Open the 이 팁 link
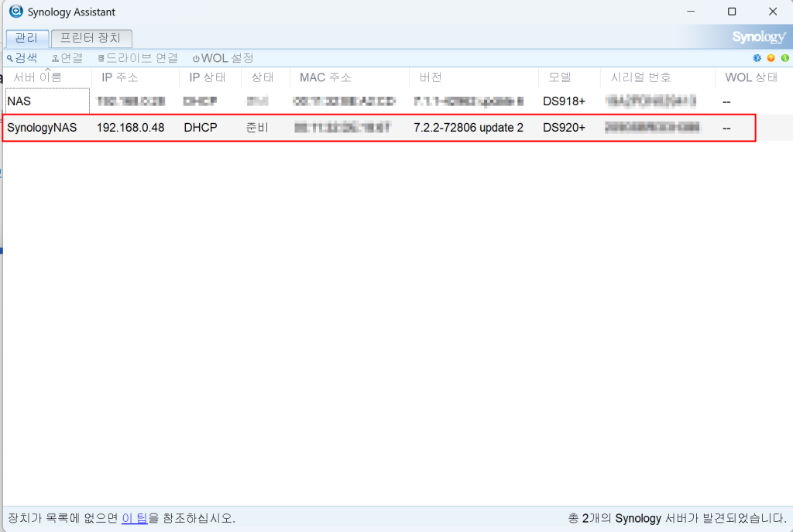Image resolution: width=793 pixels, height=532 pixels. [x=135, y=518]
